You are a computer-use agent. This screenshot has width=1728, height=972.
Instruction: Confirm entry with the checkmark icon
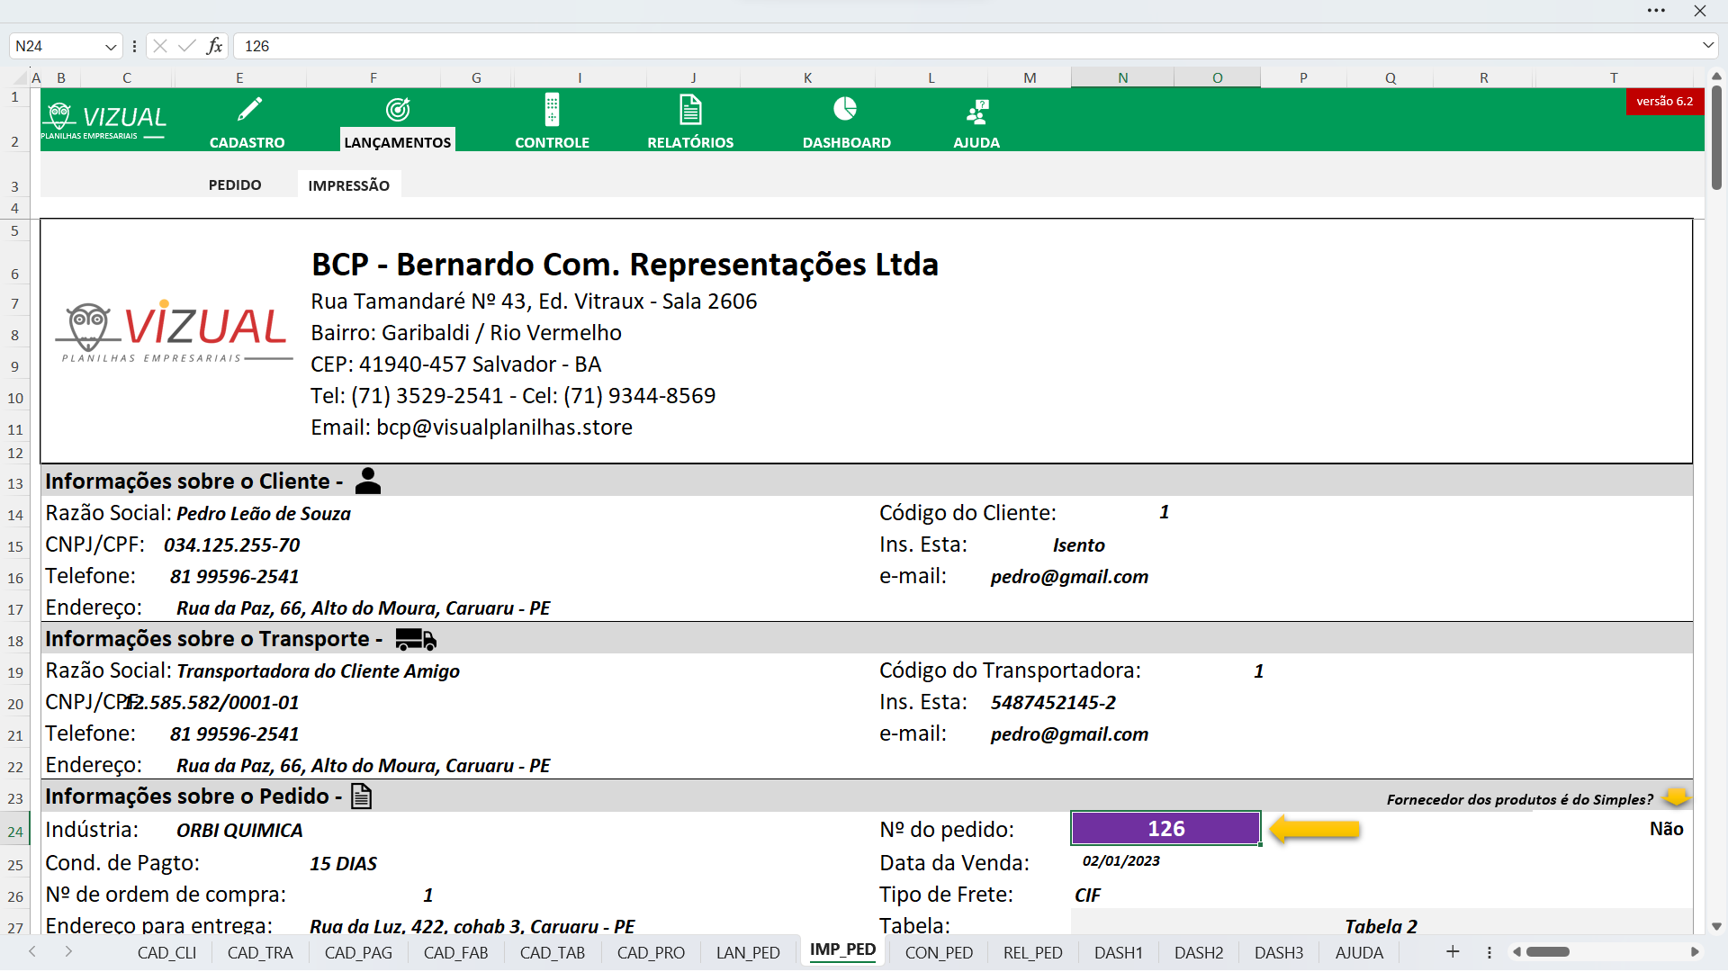[x=187, y=46]
